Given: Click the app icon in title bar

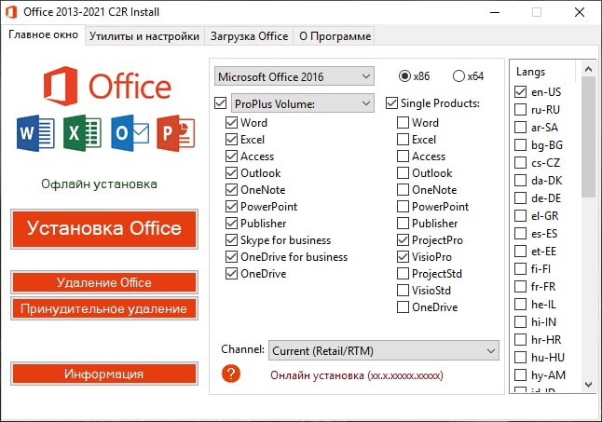Looking at the screenshot, I should point(13,13).
